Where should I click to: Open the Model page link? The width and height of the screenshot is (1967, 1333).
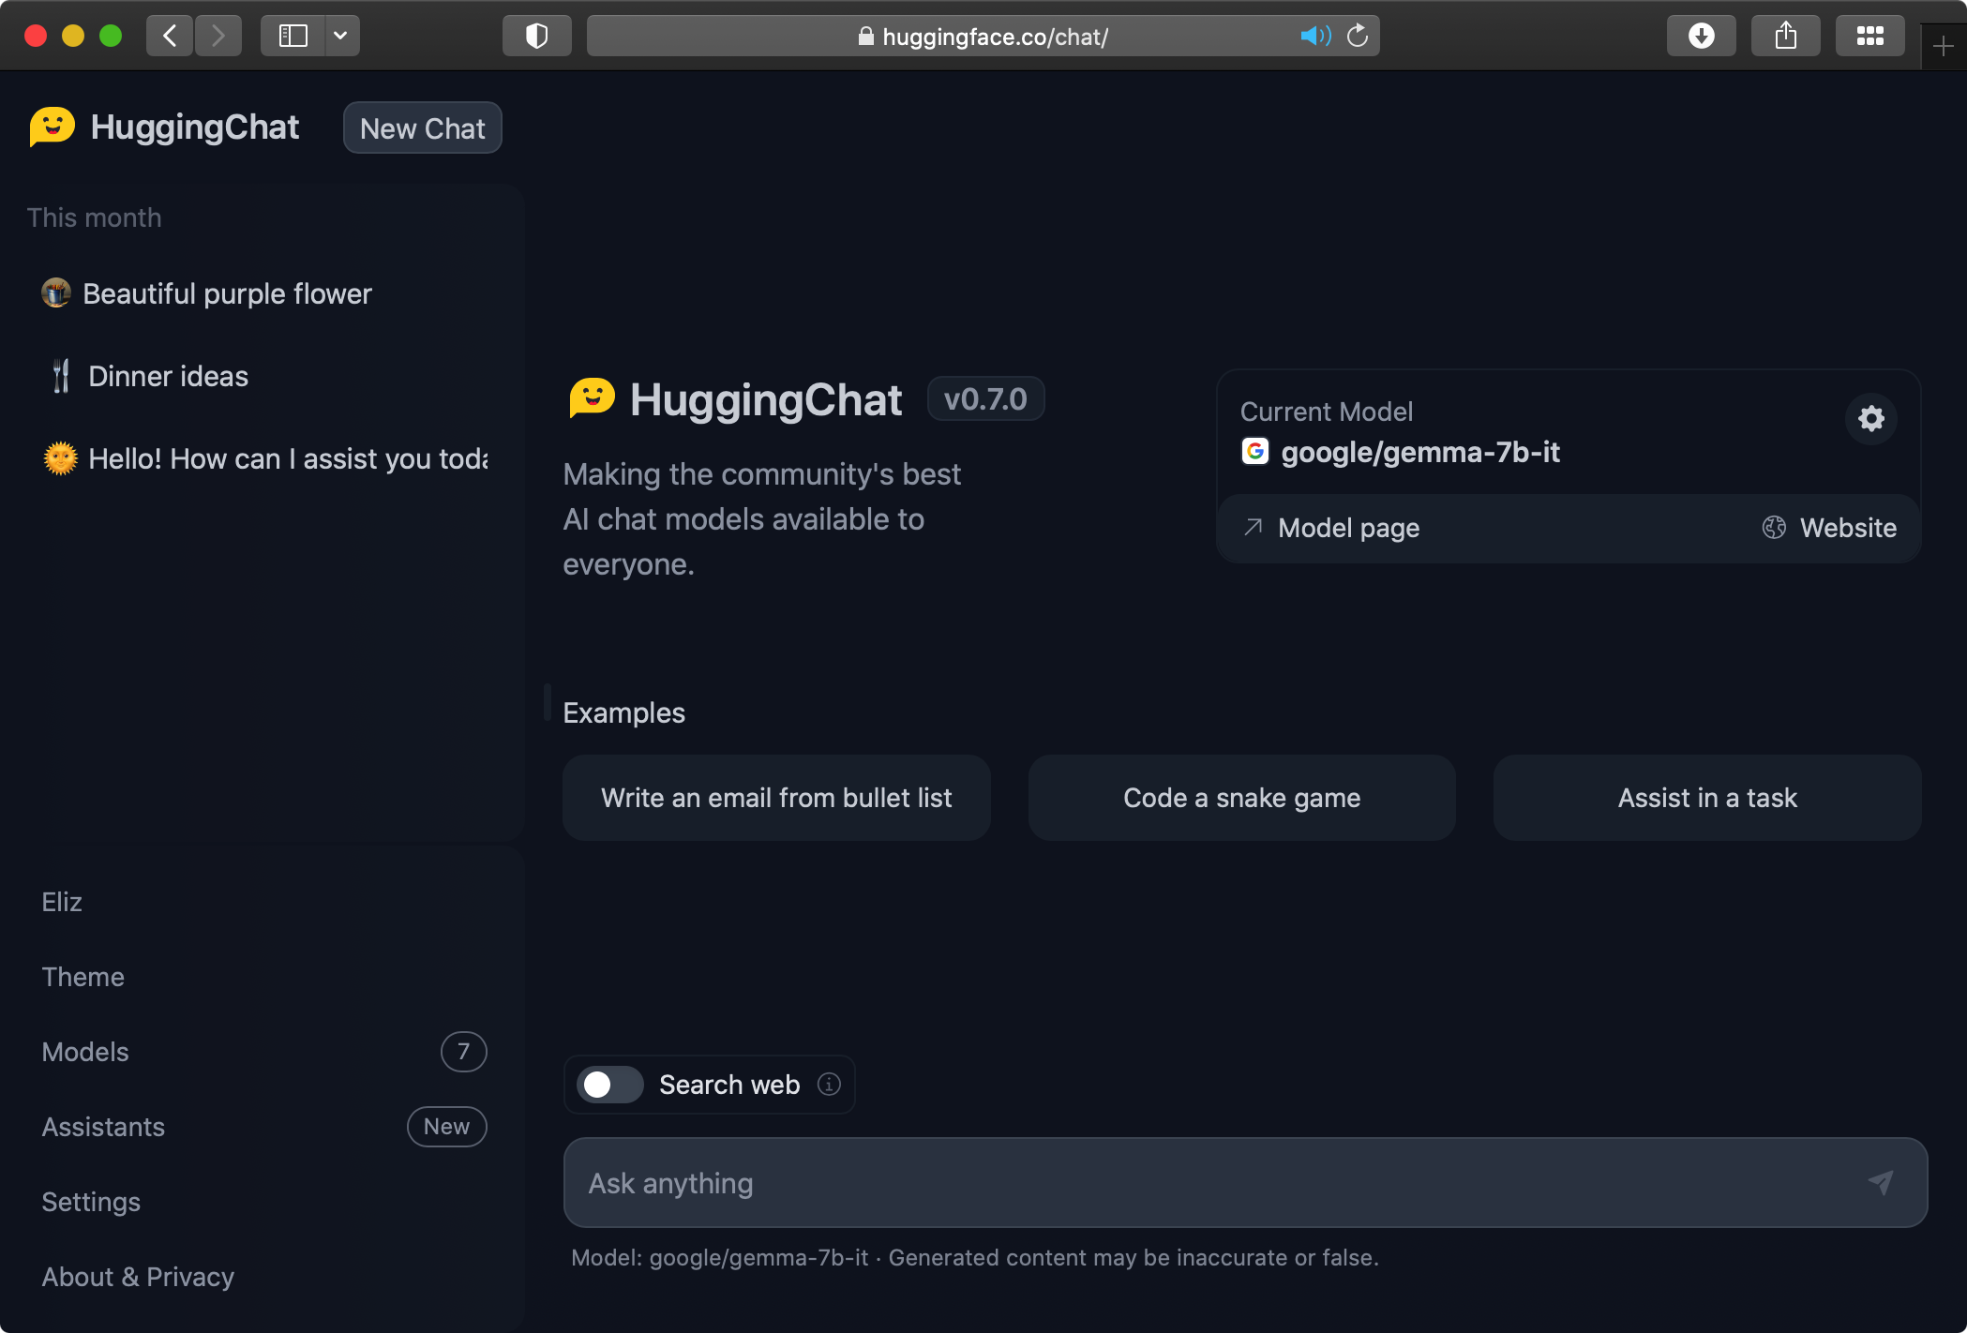(x=1347, y=528)
